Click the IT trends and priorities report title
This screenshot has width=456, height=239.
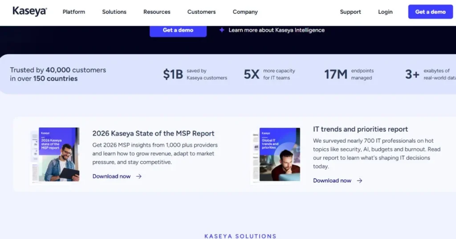(360, 129)
